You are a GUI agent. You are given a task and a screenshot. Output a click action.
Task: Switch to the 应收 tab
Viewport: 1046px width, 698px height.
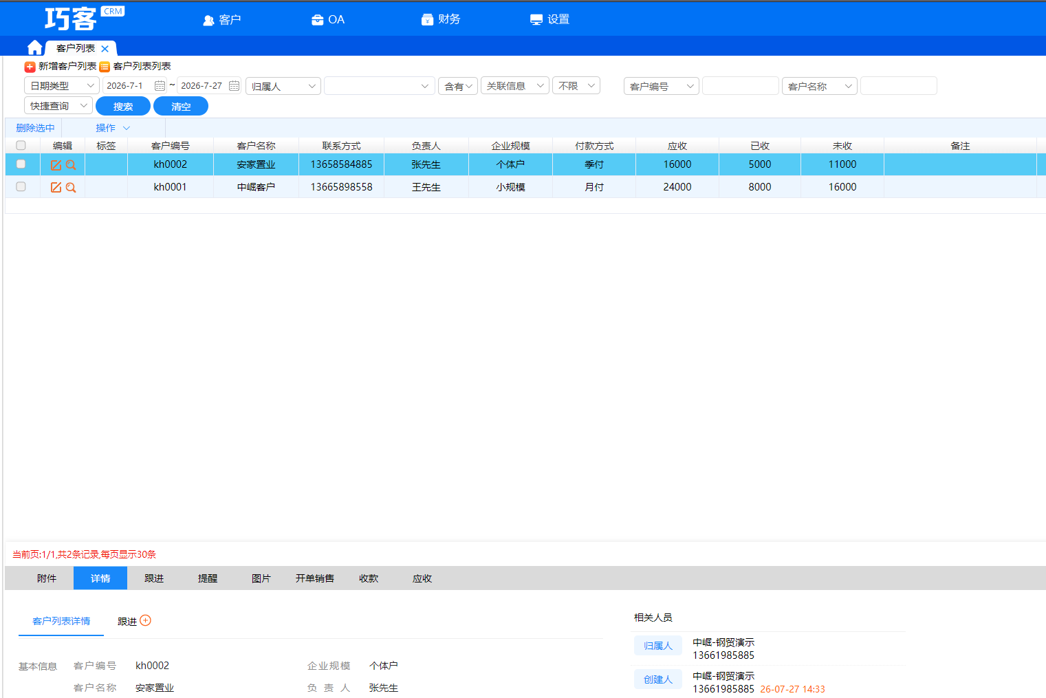(x=422, y=578)
